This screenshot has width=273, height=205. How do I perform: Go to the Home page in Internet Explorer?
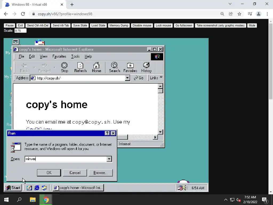97,67
